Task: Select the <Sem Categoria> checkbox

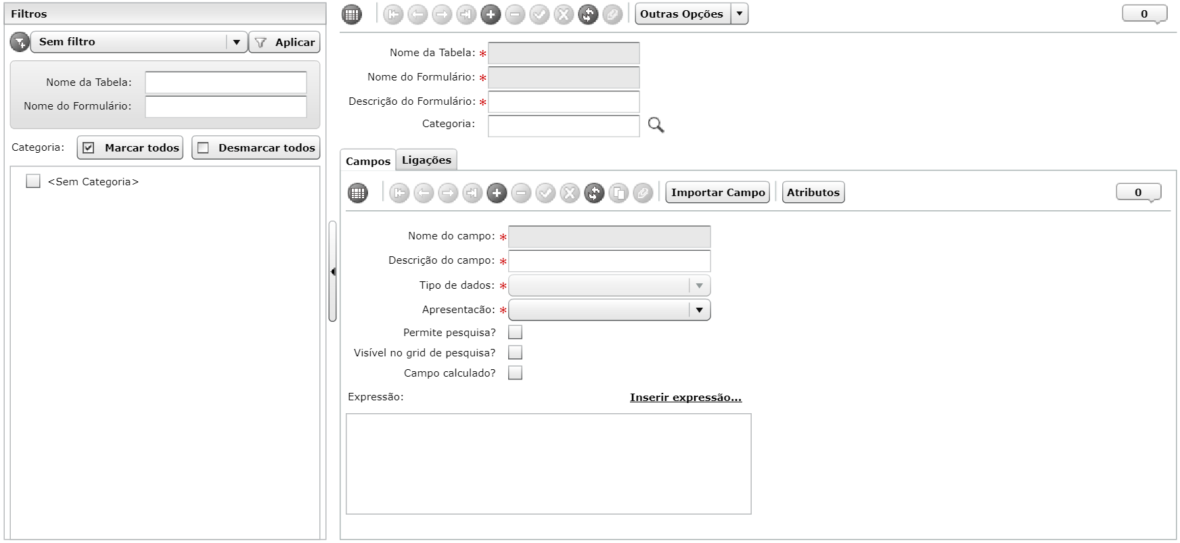Action: tap(33, 181)
